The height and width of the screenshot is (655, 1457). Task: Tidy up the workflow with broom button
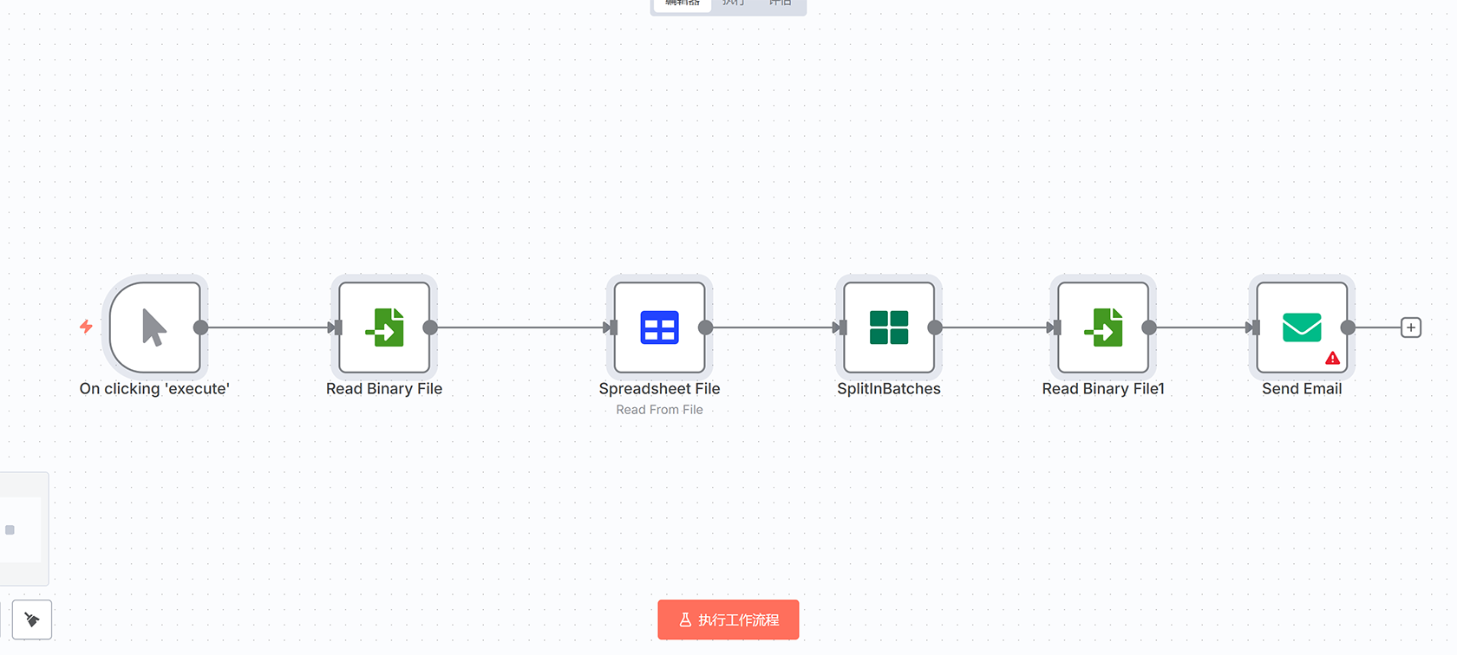[32, 619]
